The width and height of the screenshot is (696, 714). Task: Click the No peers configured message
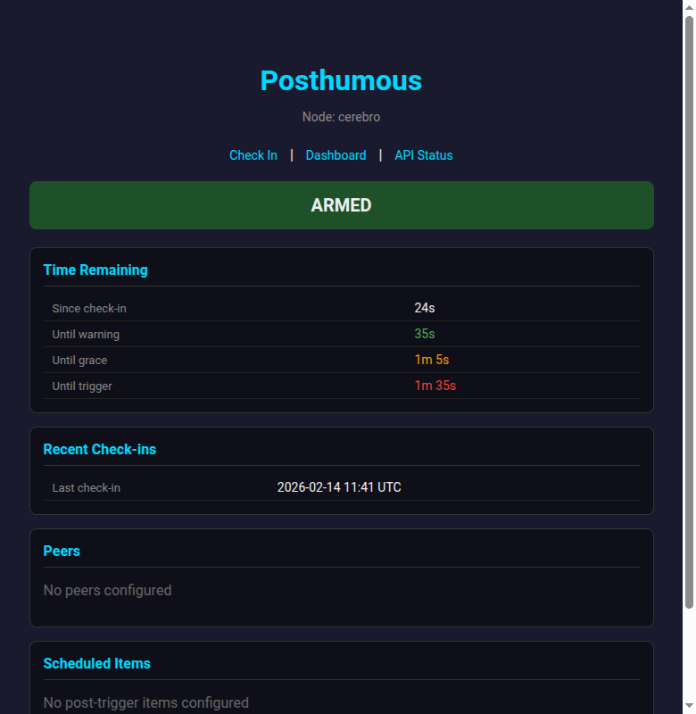point(107,590)
